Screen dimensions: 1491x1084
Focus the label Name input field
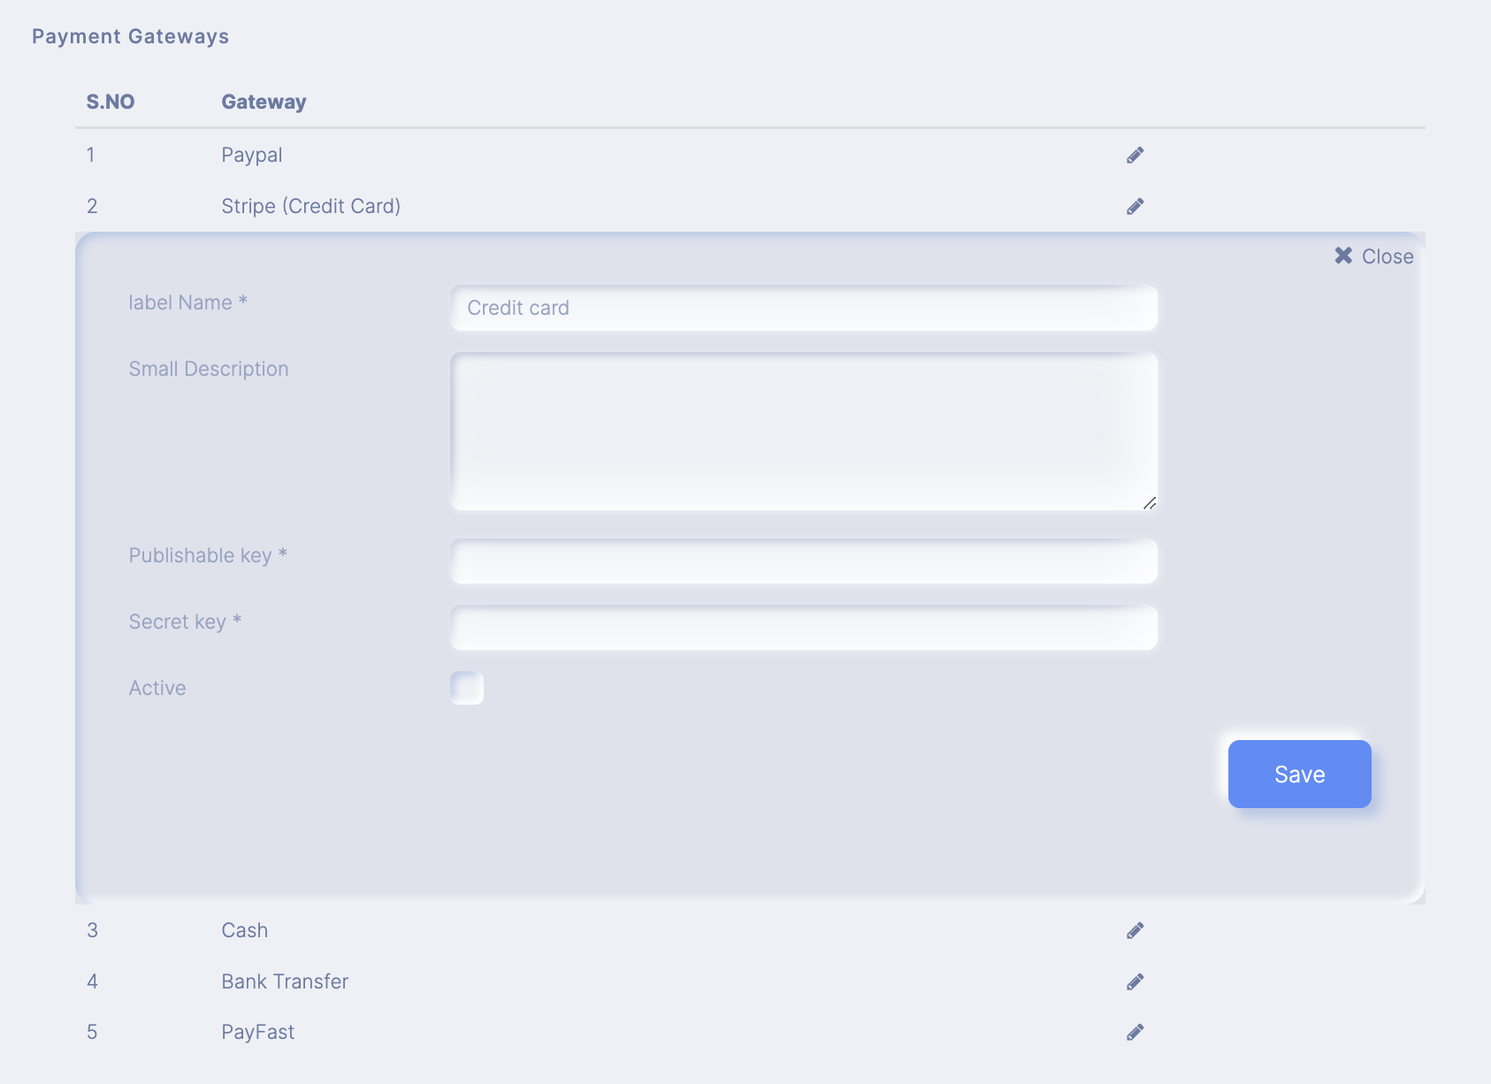804,308
